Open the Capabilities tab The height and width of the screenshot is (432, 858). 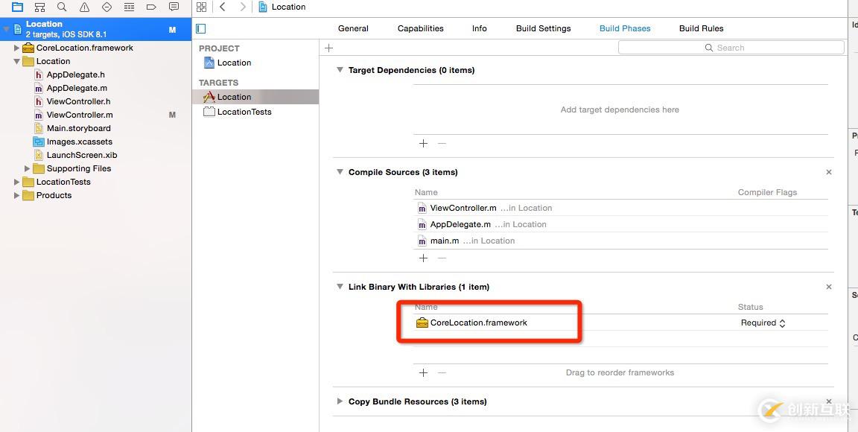pyautogui.click(x=420, y=28)
